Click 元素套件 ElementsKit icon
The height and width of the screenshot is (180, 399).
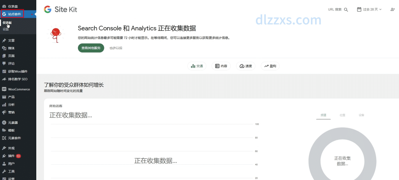(4, 138)
